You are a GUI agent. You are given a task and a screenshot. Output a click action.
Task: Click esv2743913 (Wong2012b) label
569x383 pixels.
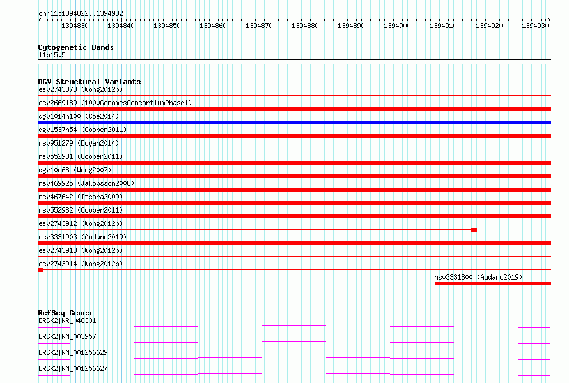point(81,250)
